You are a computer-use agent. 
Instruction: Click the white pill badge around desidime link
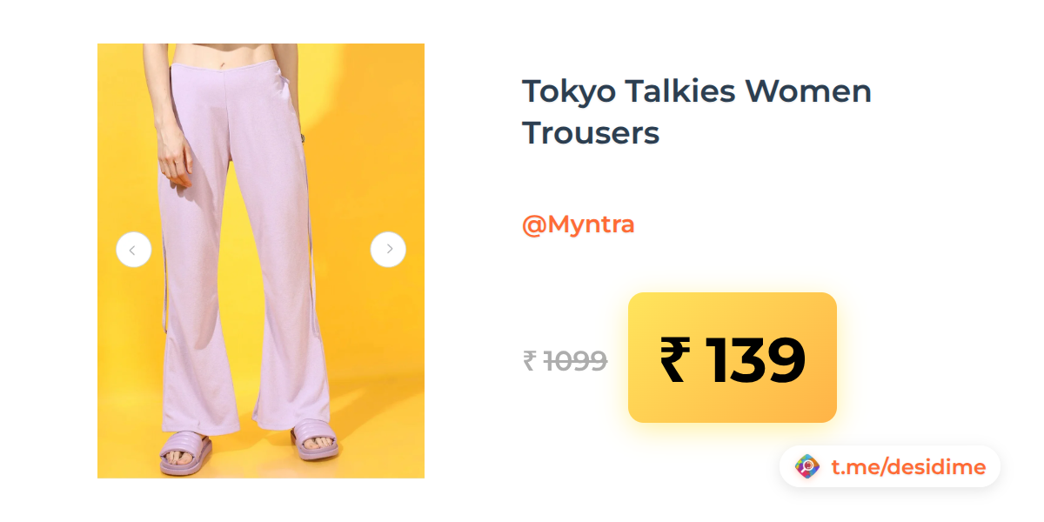890,467
